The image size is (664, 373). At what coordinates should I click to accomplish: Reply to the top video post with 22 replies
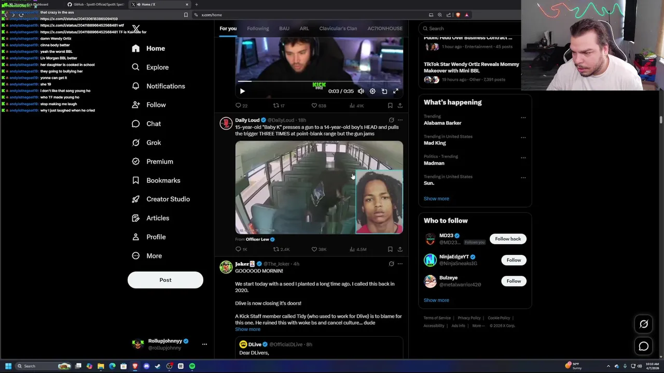(242, 106)
